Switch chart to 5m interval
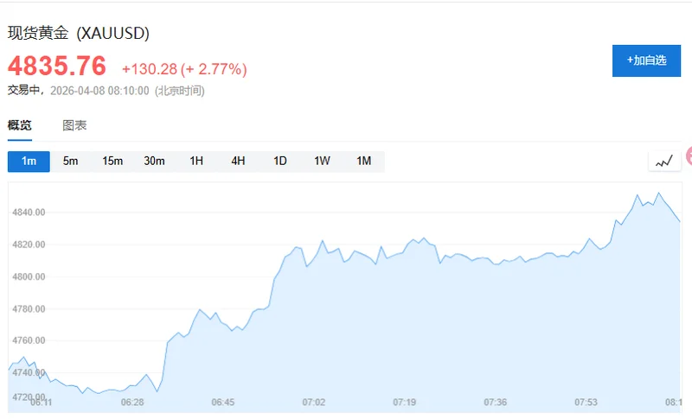 pyautogui.click(x=71, y=161)
